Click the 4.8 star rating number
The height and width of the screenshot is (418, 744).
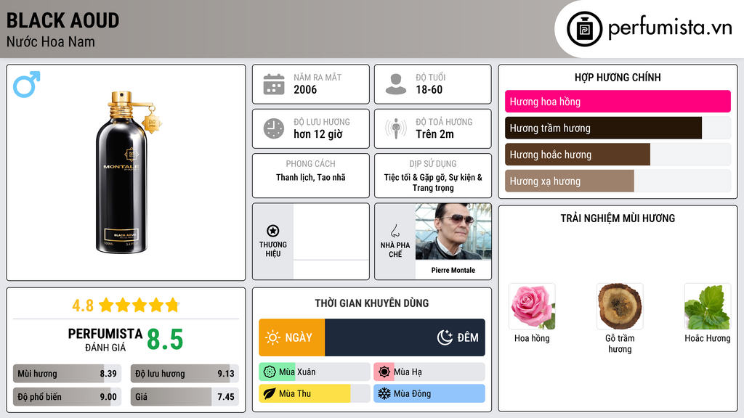(x=83, y=306)
